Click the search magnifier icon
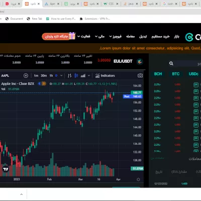This screenshot has height=201, width=201. (171, 63)
